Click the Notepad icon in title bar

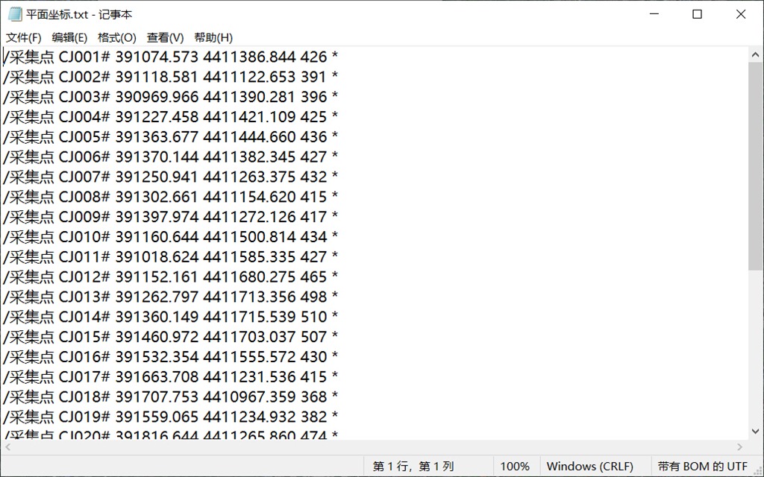coord(15,14)
